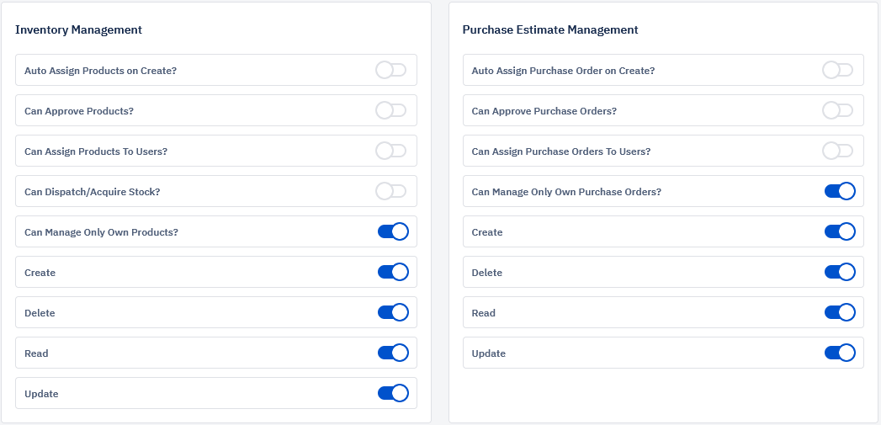Click 'Can Dispatch/Acquire Stock?' label
The image size is (881, 425).
click(93, 192)
